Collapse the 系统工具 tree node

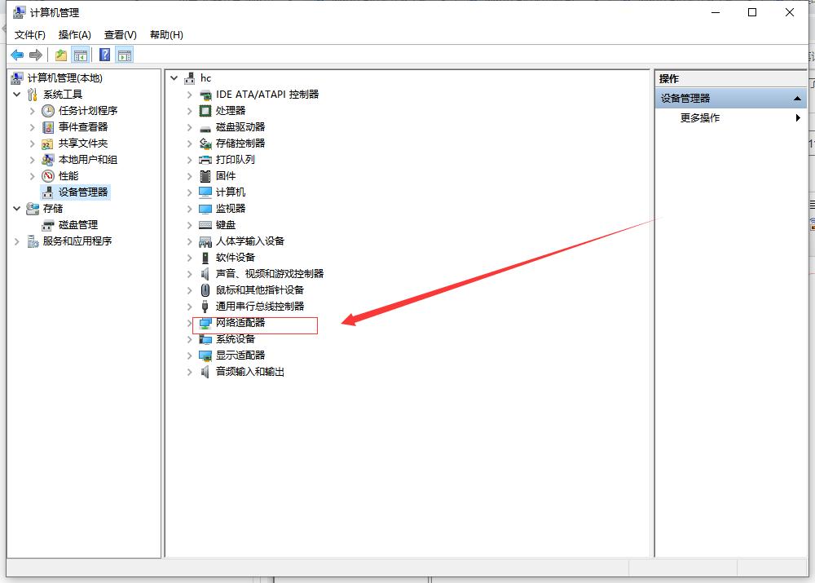click(x=17, y=95)
